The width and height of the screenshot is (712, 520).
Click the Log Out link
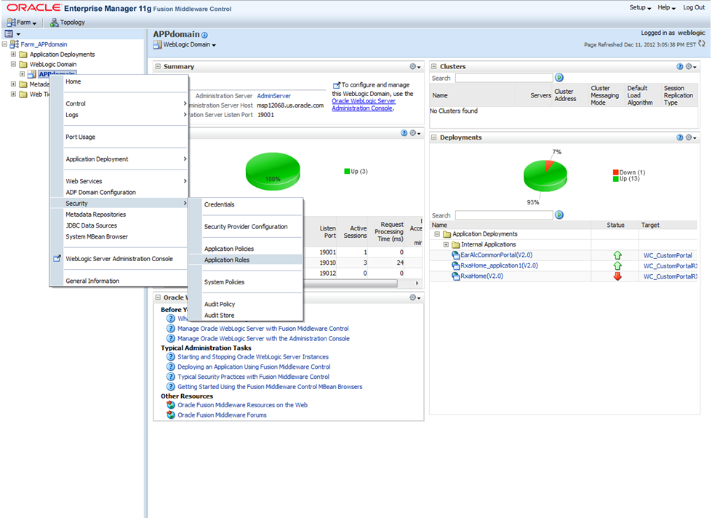(x=696, y=7)
